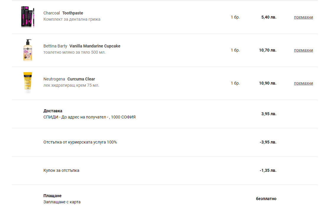Viewport: 319px width, 206px height.
Task: Open the Vanilla Mandarine Cupcake product title
Action: [x=95, y=46]
